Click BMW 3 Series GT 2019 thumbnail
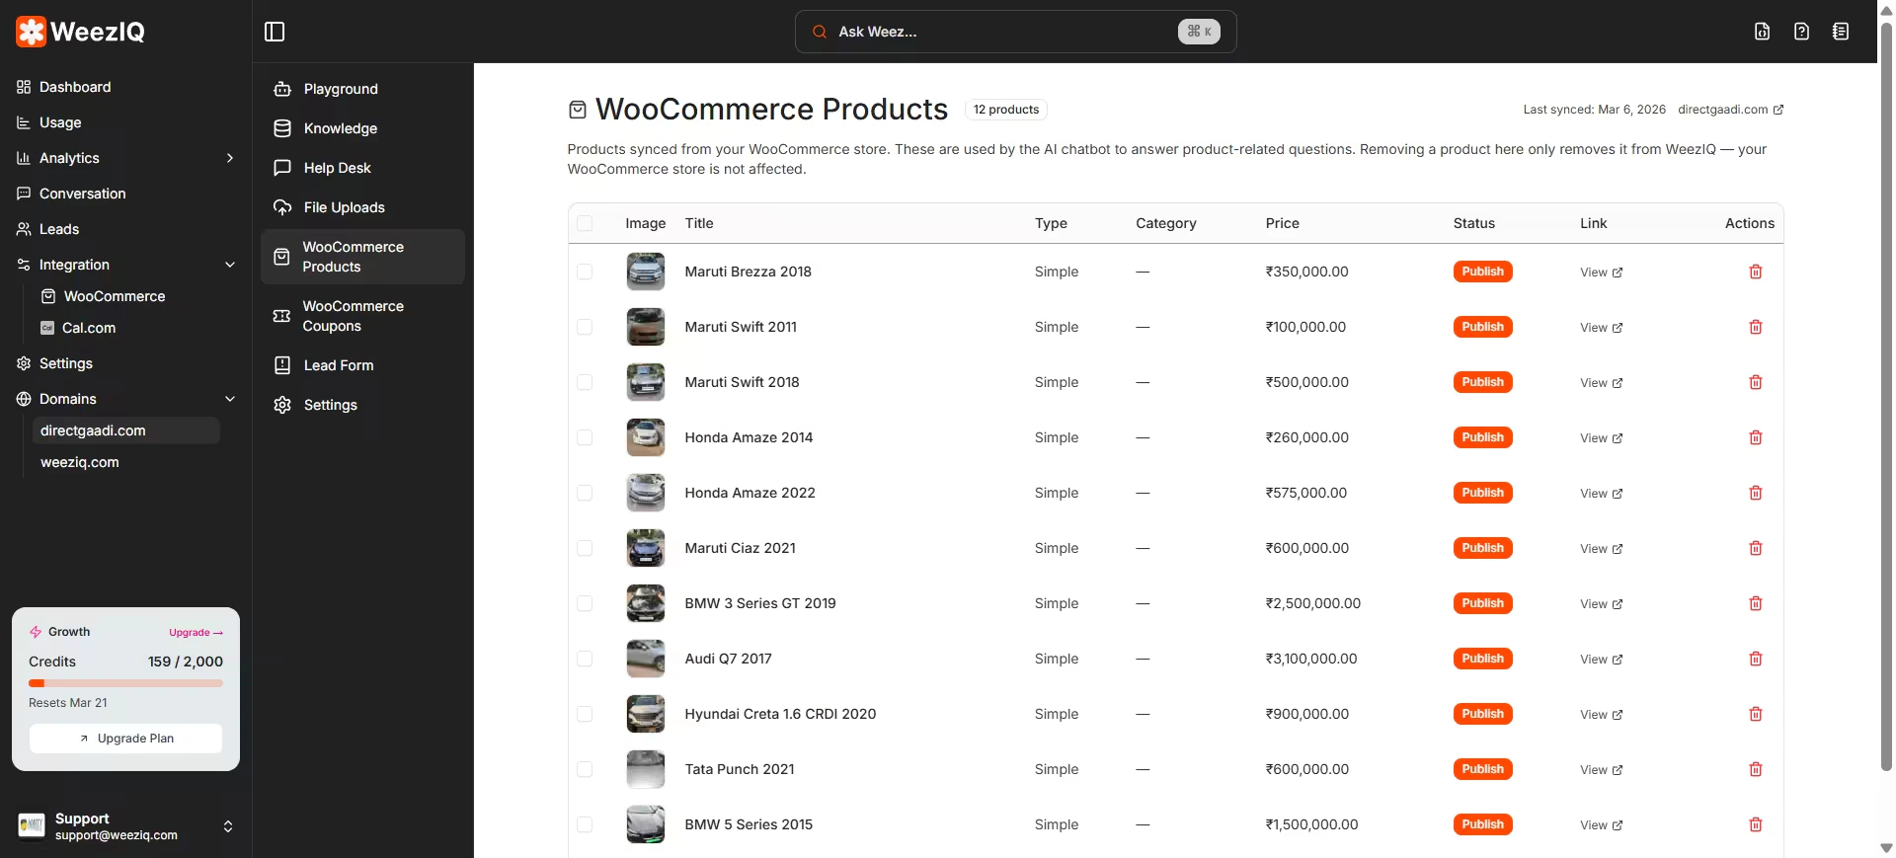Viewport: 1896px width, 858px height. click(x=646, y=603)
